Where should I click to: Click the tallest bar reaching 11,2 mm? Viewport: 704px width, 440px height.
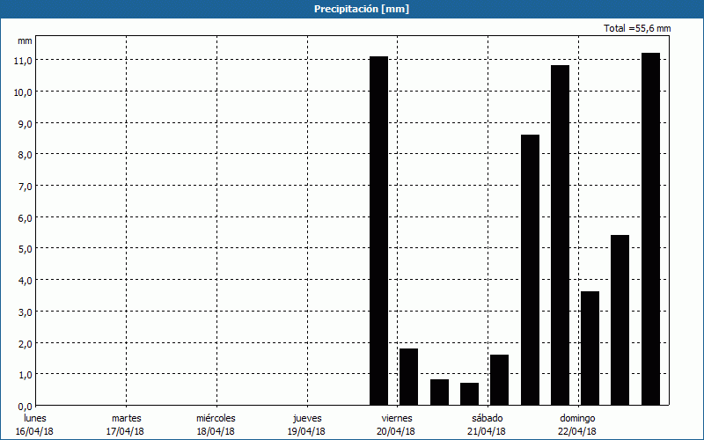tap(650, 229)
